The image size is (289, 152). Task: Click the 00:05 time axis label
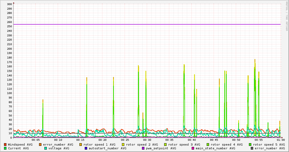pyautogui.click(x=36, y=140)
